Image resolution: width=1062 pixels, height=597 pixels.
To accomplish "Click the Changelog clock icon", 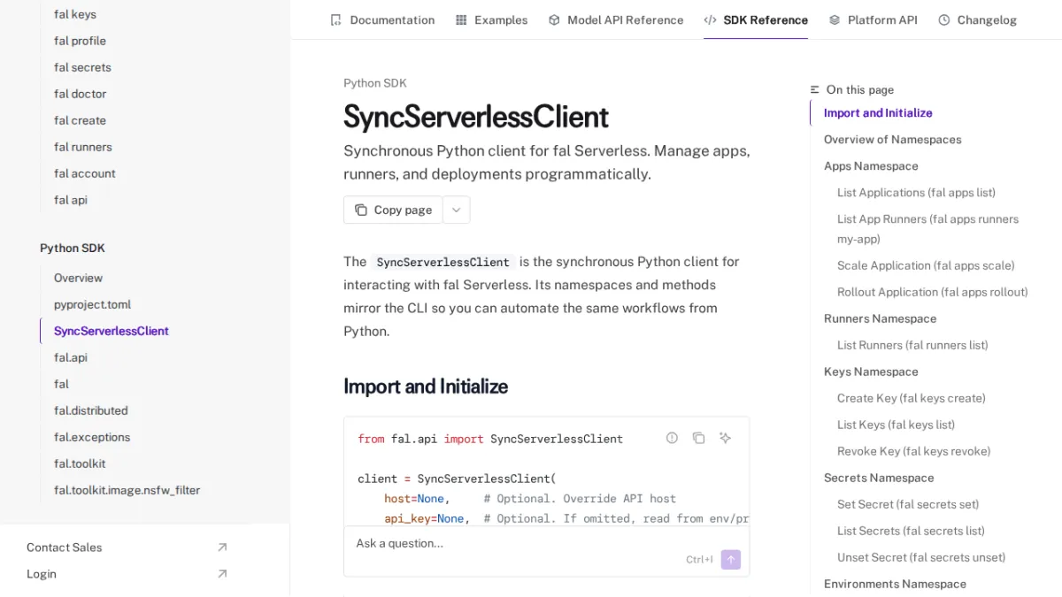I will tap(944, 19).
